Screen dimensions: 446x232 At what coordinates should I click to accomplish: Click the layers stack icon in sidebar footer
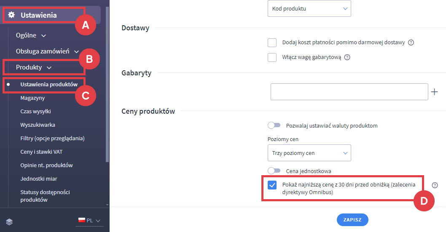(9, 221)
